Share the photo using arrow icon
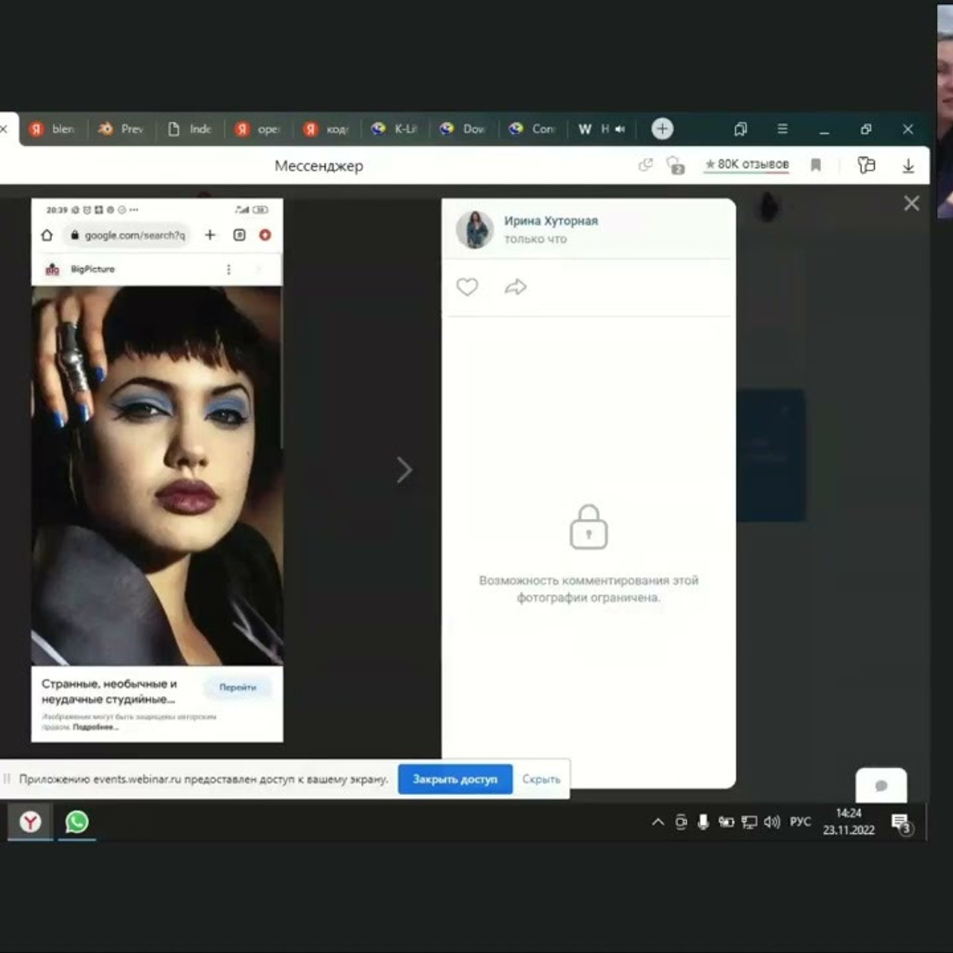The width and height of the screenshot is (953, 953). pyautogui.click(x=515, y=287)
